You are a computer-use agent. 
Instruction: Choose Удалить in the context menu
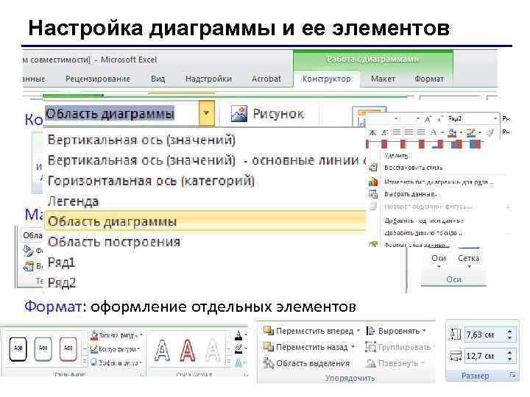point(396,155)
